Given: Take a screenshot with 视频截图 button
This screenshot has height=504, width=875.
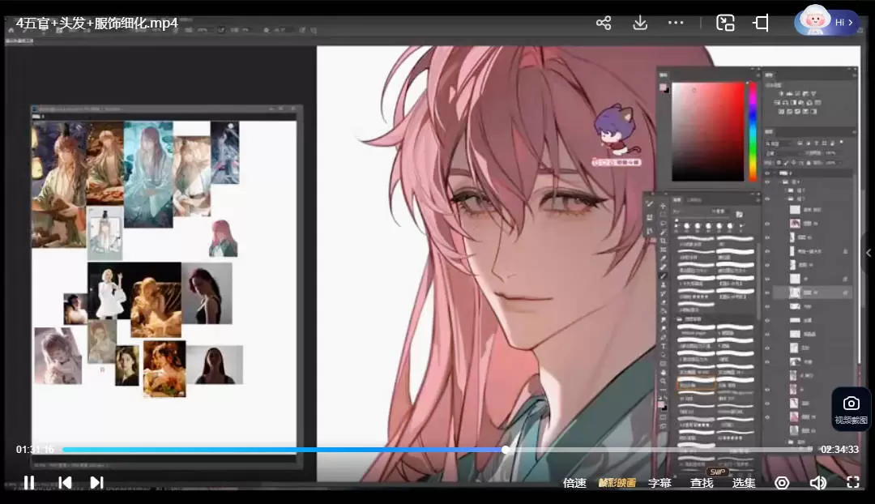Looking at the screenshot, I should (851, 409).
